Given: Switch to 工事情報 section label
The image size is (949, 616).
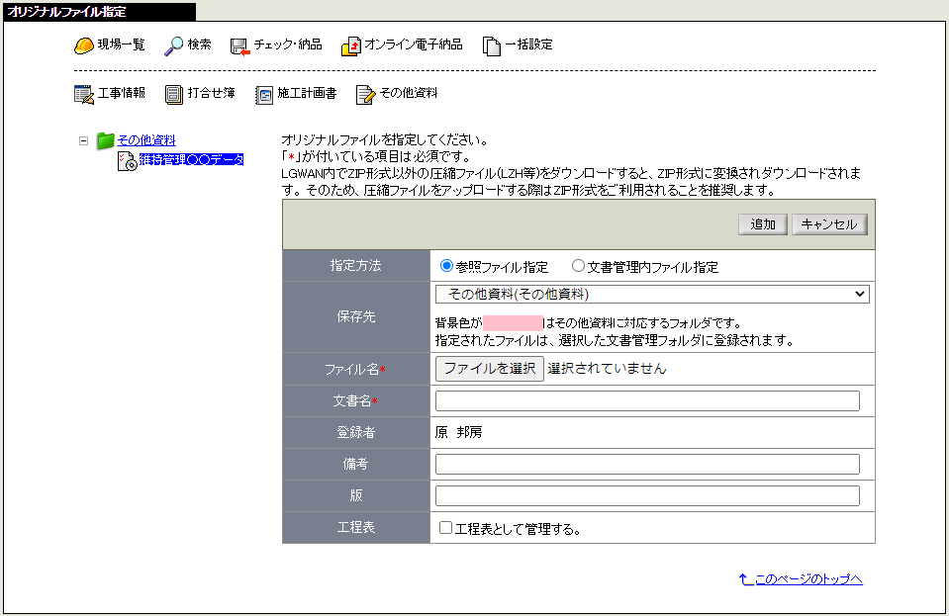Looking at the screenshot, I should [121, 93].
